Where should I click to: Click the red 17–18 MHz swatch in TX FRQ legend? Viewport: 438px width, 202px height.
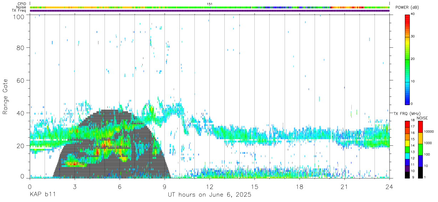click(407, 124)
